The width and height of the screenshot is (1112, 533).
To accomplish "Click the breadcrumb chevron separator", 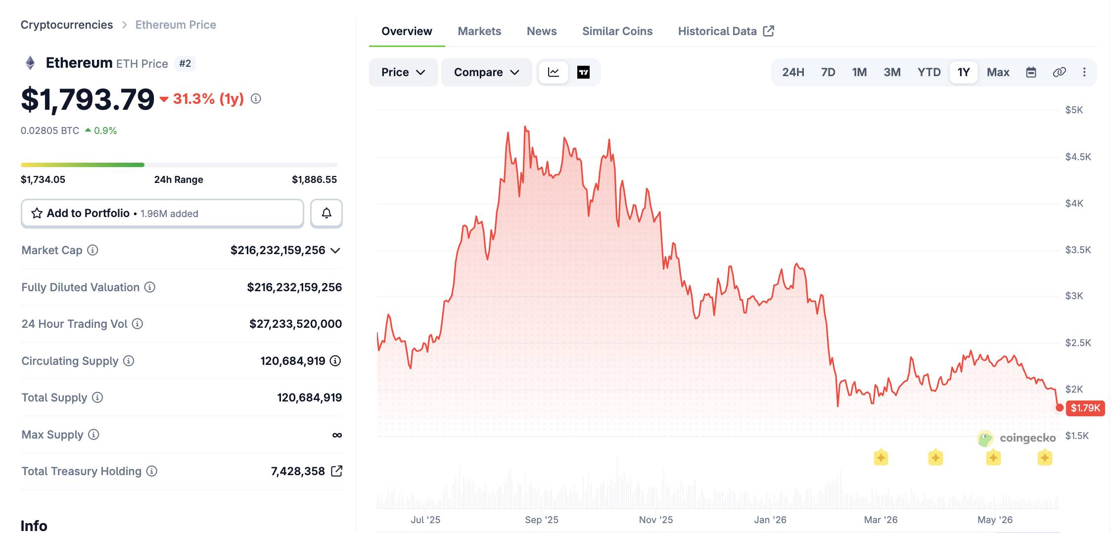I will coord(124,25).
